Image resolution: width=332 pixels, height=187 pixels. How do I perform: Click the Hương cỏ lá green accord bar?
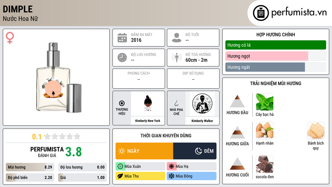276,45
